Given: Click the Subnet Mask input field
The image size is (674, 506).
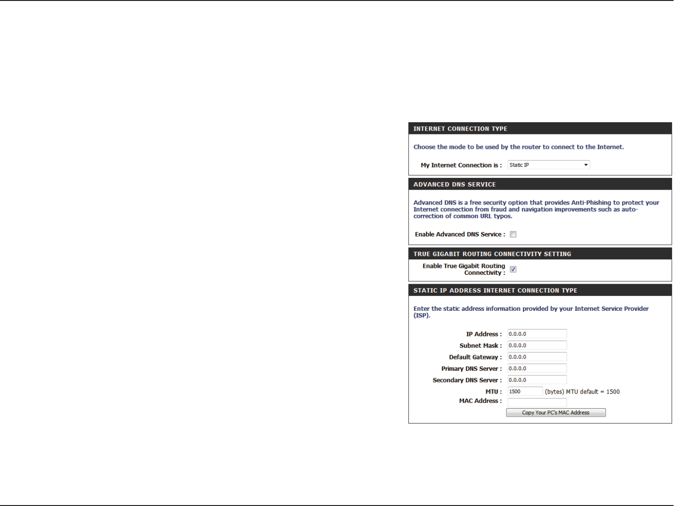Looking at the screenshot, I should 537,345.
